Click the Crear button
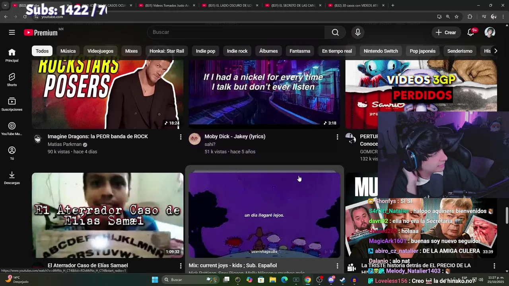 446,32
